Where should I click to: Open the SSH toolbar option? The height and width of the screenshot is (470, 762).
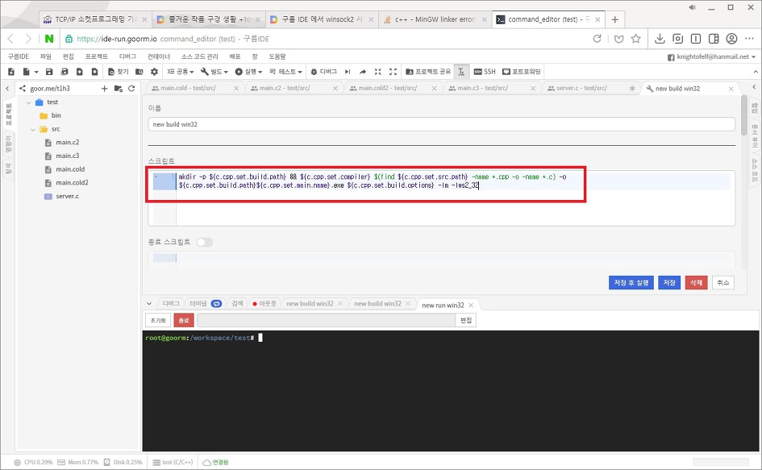point(485,72)
